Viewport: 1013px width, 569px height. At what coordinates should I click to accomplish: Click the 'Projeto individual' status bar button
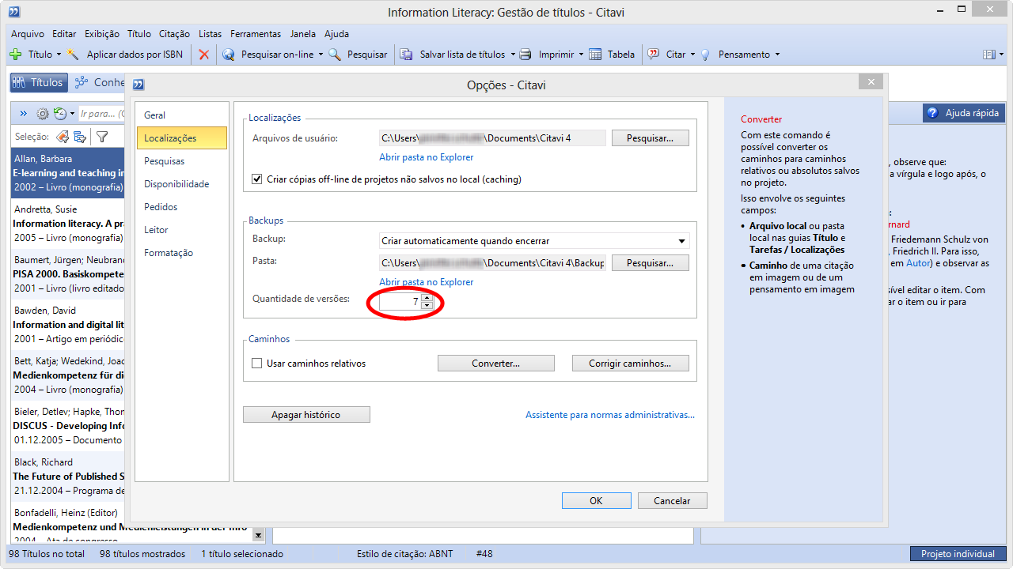pyautogui.click(x=958, y=554)
